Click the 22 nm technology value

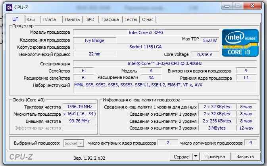coord(95,54)
